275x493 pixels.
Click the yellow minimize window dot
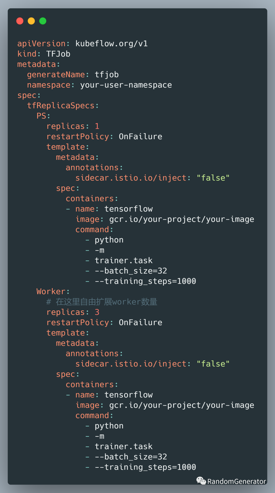click(x=31, y=21)
